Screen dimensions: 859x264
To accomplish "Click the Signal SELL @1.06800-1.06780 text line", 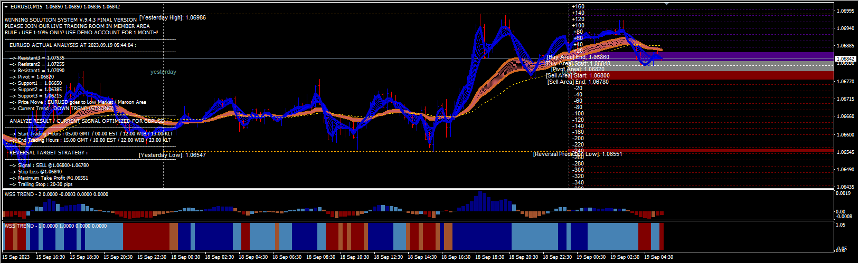I will pos(49,165).
